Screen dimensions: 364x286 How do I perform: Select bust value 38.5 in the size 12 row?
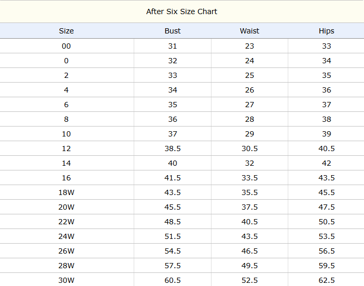pos(172,148)
